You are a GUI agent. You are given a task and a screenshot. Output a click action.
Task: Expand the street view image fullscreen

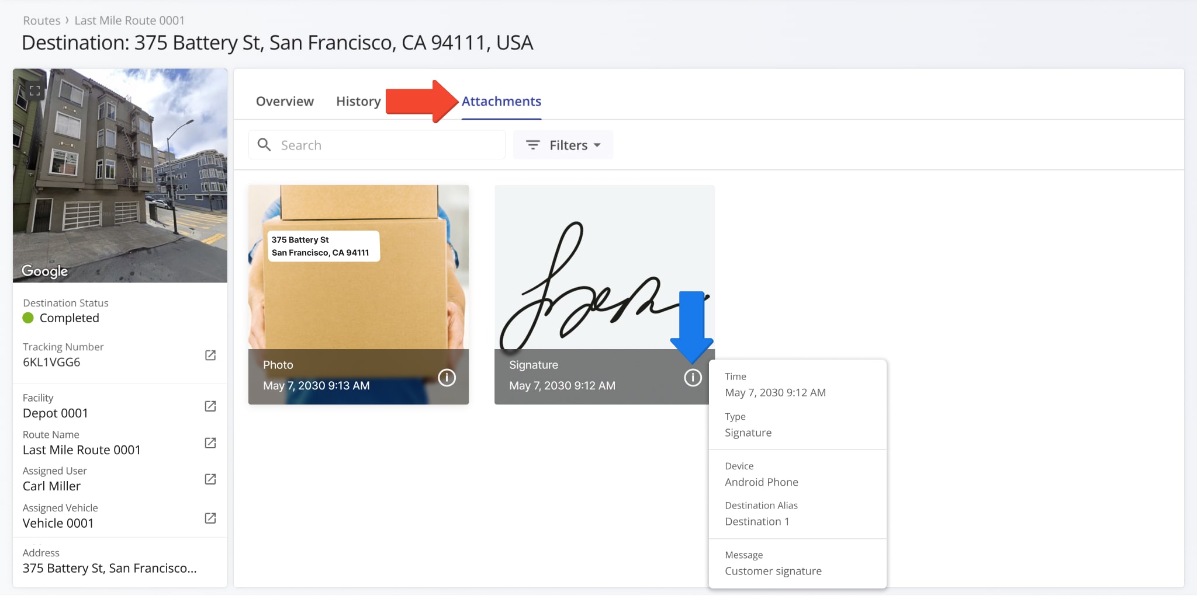35,90
